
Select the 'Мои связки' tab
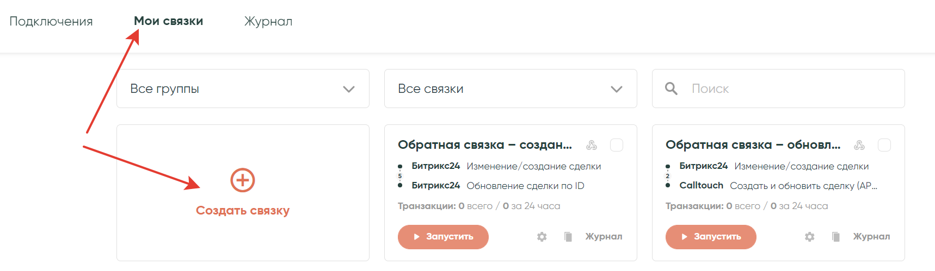click(168, 21)
